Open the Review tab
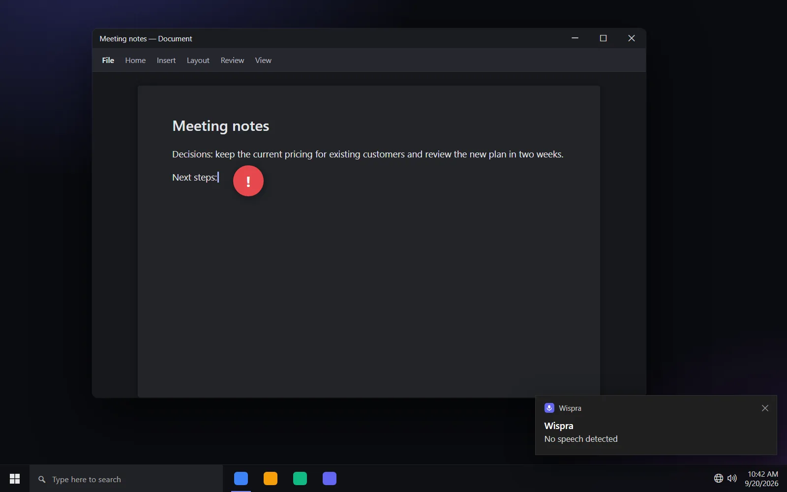This screenshot has height=492, width=787. 232,60
